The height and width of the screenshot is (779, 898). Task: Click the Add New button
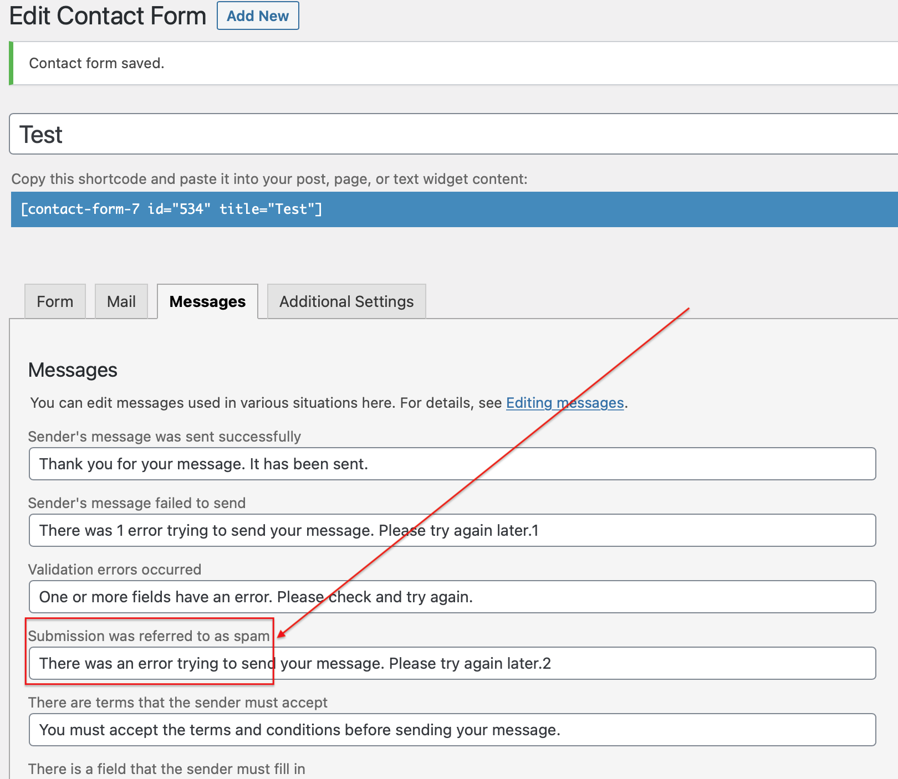pyautogui.click(x=258, y=16)
